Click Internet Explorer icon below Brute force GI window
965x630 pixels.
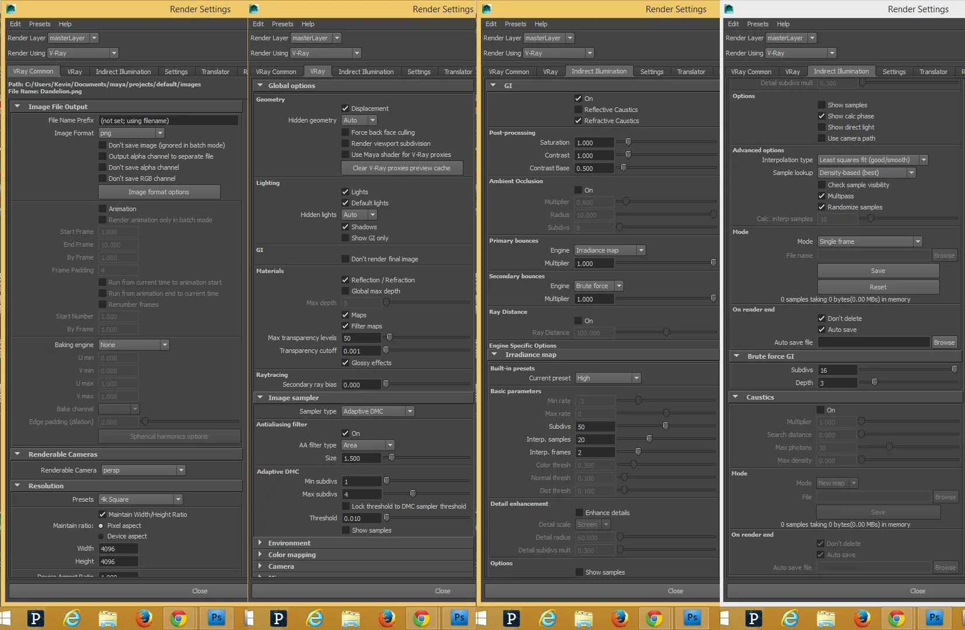click(x=790, y=618)
